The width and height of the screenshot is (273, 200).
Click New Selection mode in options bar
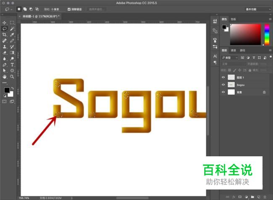pos(19,9)
